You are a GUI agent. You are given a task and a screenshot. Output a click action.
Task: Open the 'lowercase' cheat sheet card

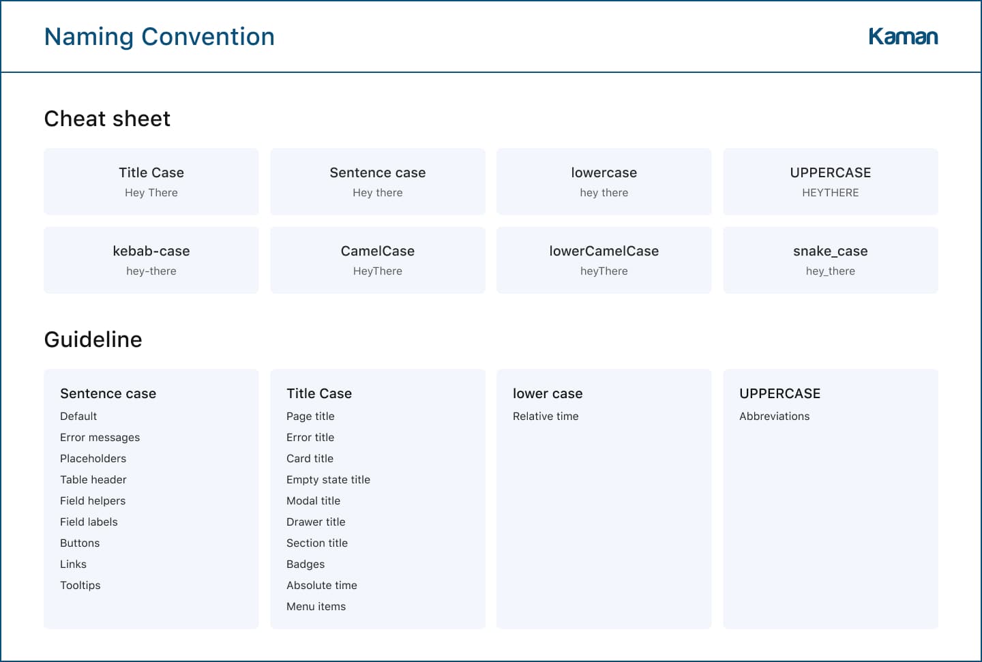pos(604,181)
